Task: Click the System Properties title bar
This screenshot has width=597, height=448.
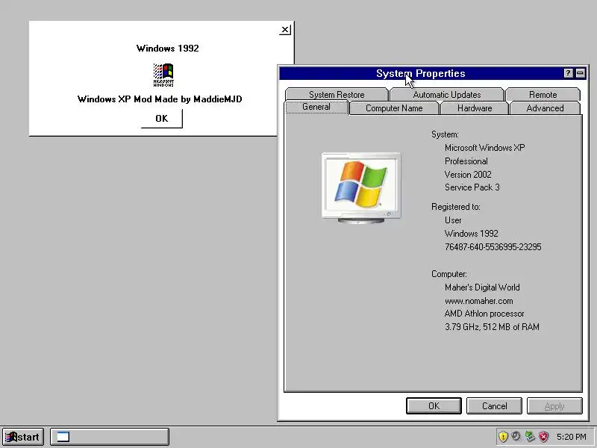Action: click(x=421, y=73)
